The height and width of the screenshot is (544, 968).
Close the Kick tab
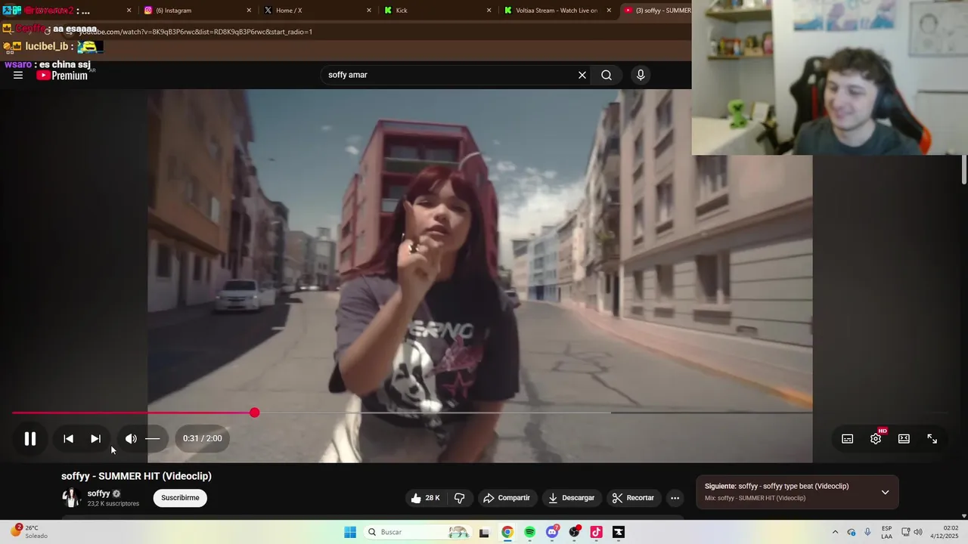[489, 11]
